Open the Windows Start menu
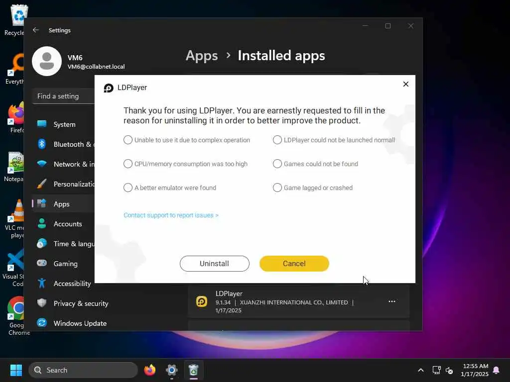 (x=16, y=370)
